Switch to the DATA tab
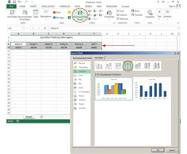This screenshot has width=187, height=154. 77,6
